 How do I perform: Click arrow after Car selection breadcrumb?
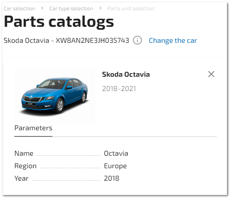click(x=43, y=8)
